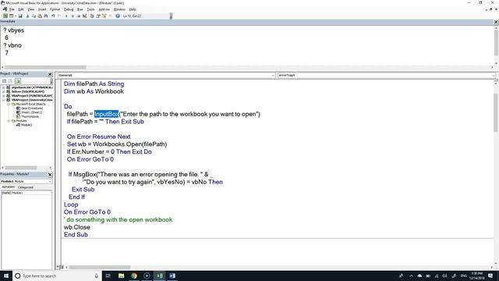The height and width of the screenshot is (281, 499).
Task: Click the Save icon in the toolbar
Action: (x=20, y=16)
